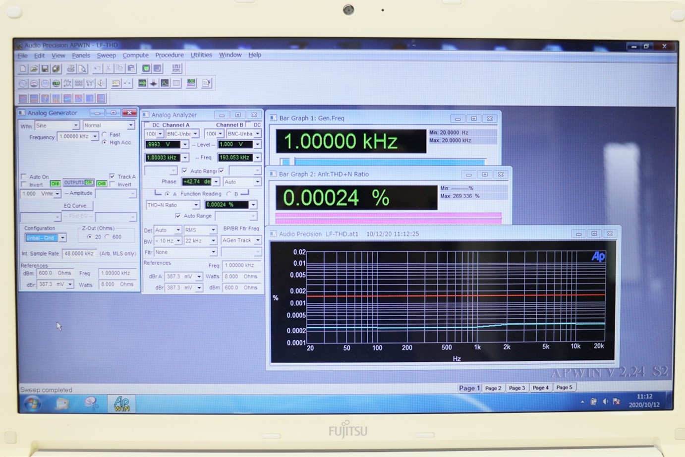The height and width of the screenshot is (457, 685).
Task: Click the Stop sweep icon
Action: (x=157, y=68)
